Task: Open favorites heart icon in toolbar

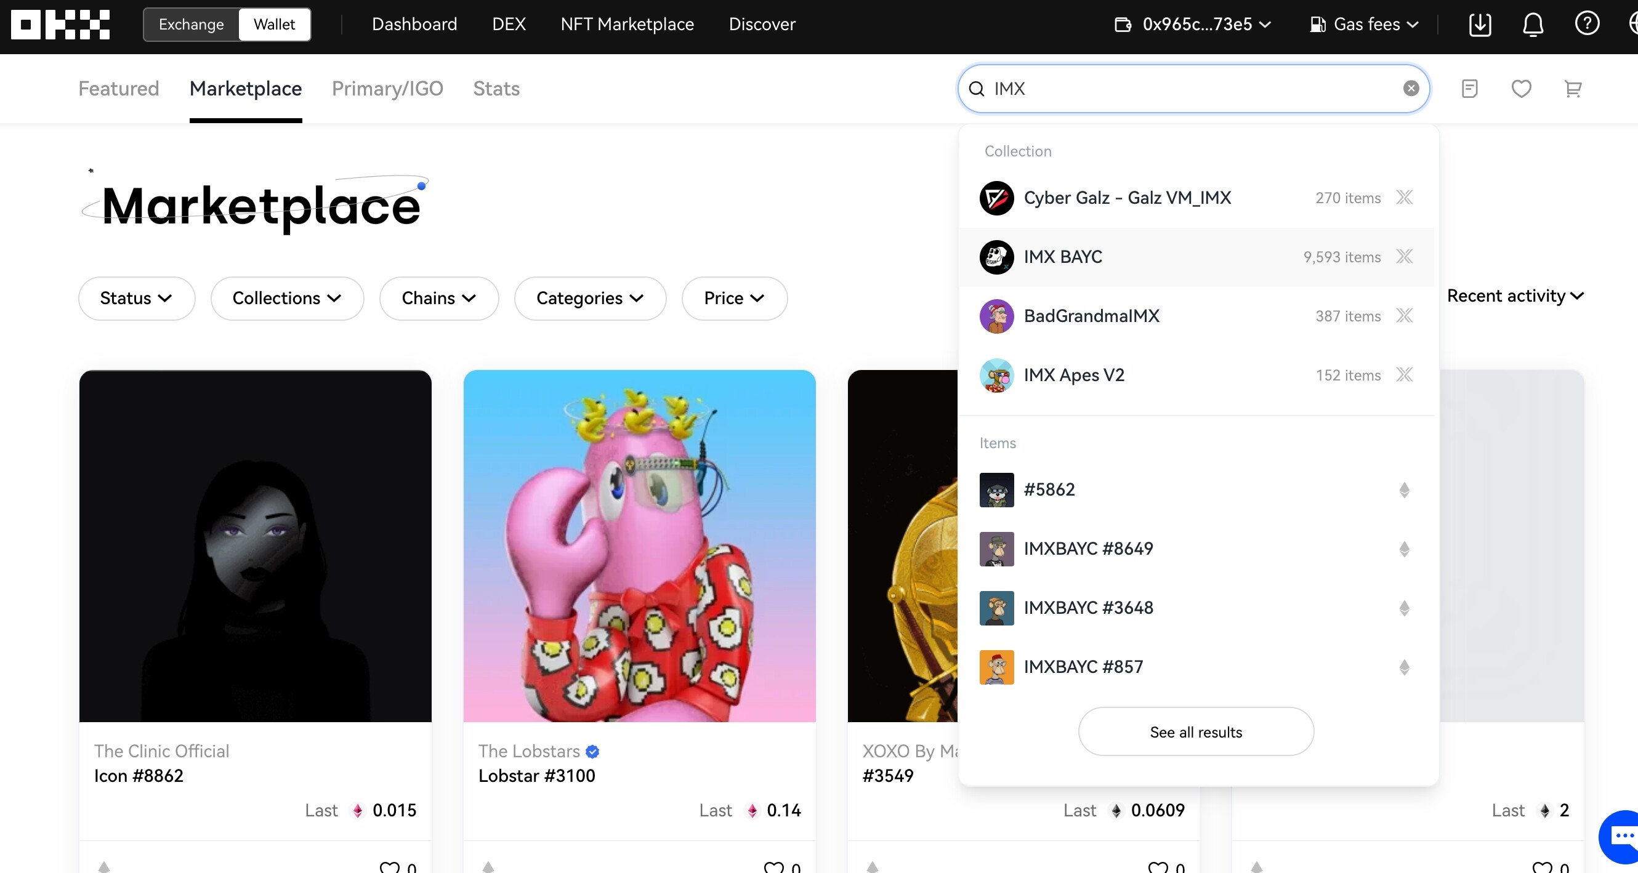Action: tap(1521, 89)
